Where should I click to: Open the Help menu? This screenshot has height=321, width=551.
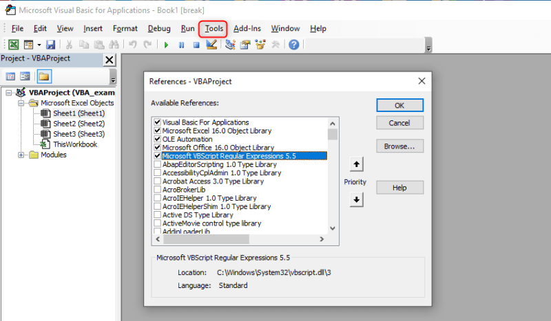click(318, 28)
